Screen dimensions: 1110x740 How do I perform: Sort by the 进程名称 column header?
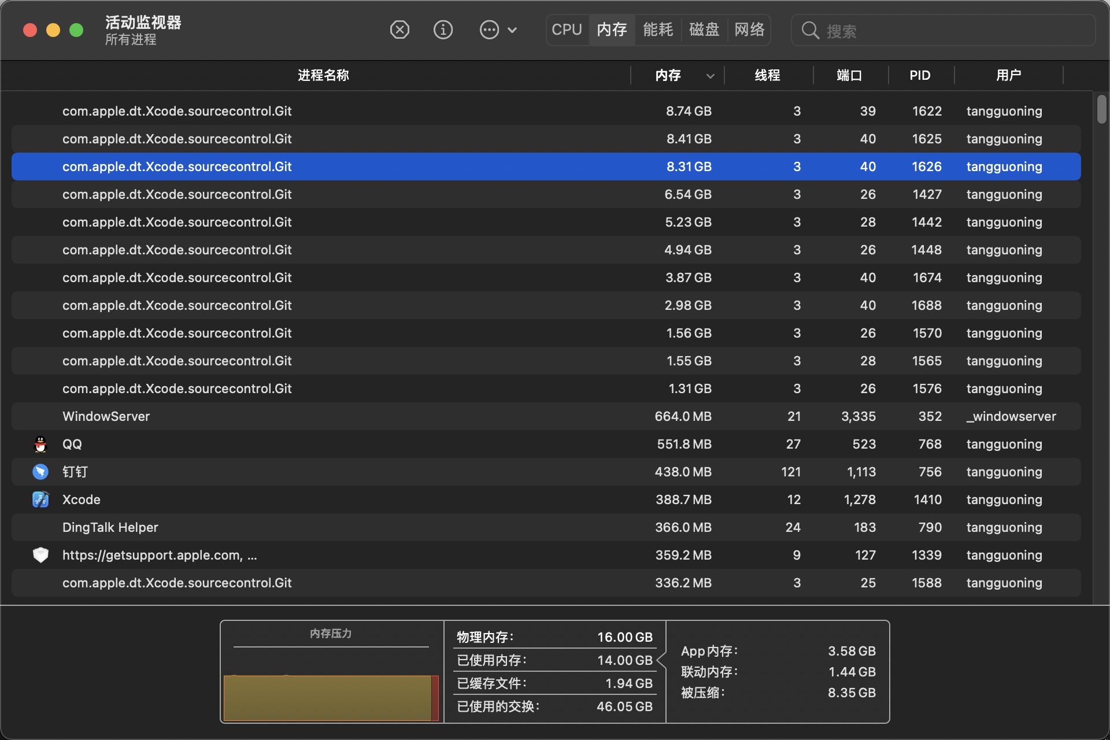pyautogui.click(x=323, y=75)
